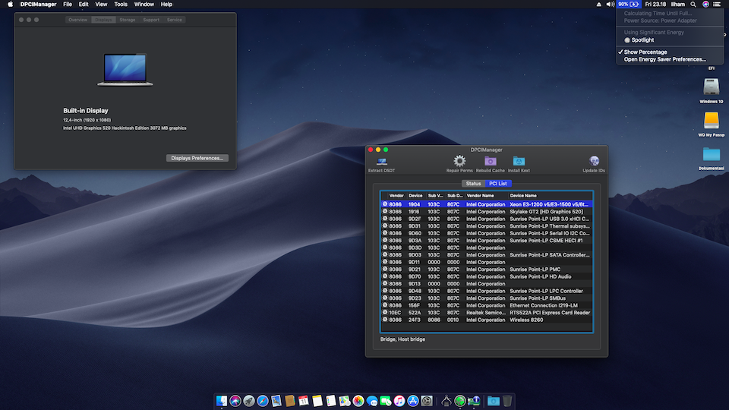Toggle the Show Percentage battery option

tap(645, 52)
